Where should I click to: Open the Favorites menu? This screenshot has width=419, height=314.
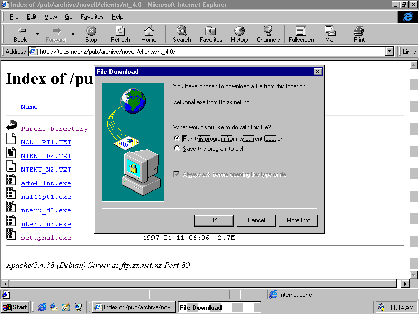92,17
